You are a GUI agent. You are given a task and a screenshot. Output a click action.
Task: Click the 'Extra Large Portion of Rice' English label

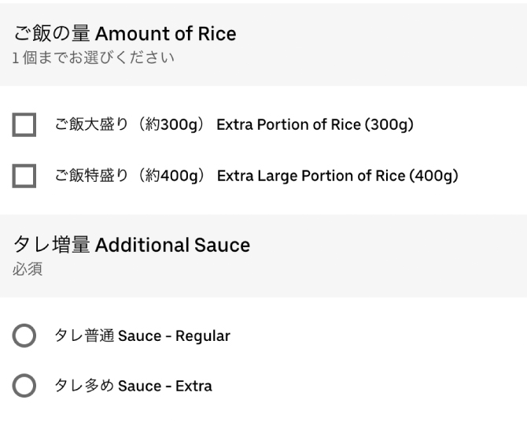point(310,176)
